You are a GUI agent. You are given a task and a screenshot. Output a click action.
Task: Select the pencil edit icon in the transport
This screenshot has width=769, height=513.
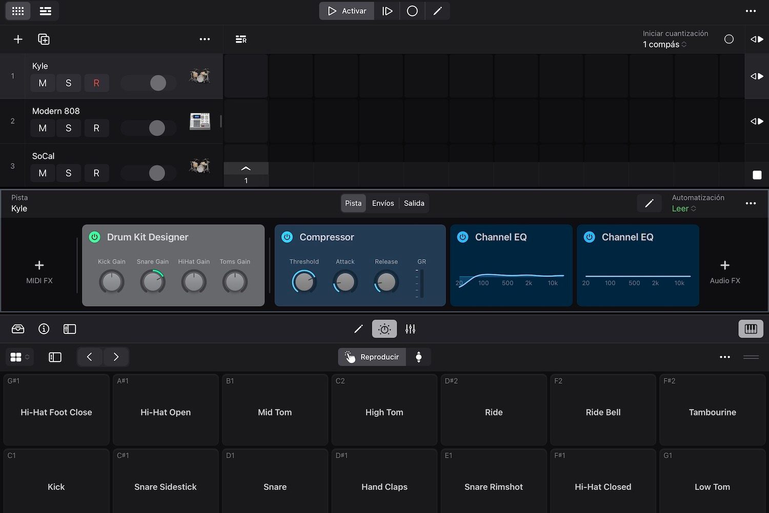438,11
